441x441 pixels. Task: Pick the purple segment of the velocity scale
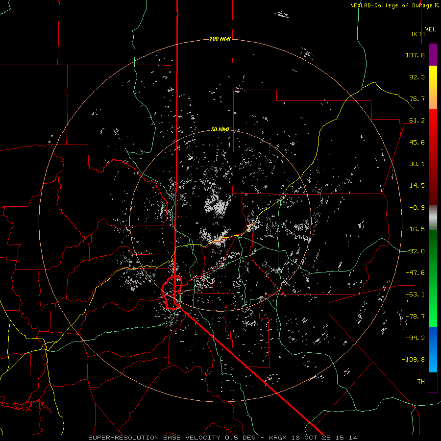[x=433, y=55]
